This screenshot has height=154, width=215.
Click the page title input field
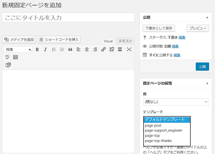pos(68,17)
